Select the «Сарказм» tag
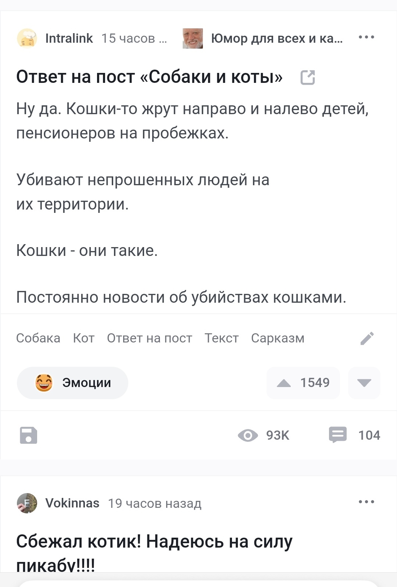 pyautogui.click(x=278, y=338)
